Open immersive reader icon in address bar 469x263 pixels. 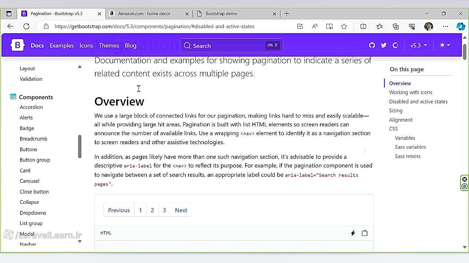point(329,26)
